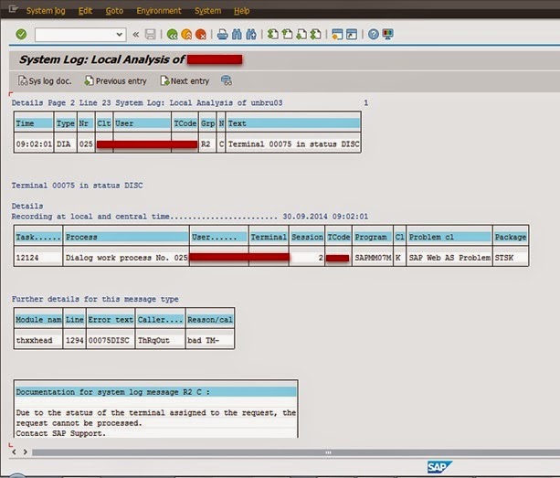Click the green Enter checkmark icon
Image resolution: width=560 pixels, height=478 pixels.
pyautogui.click(x=21, y=35)
